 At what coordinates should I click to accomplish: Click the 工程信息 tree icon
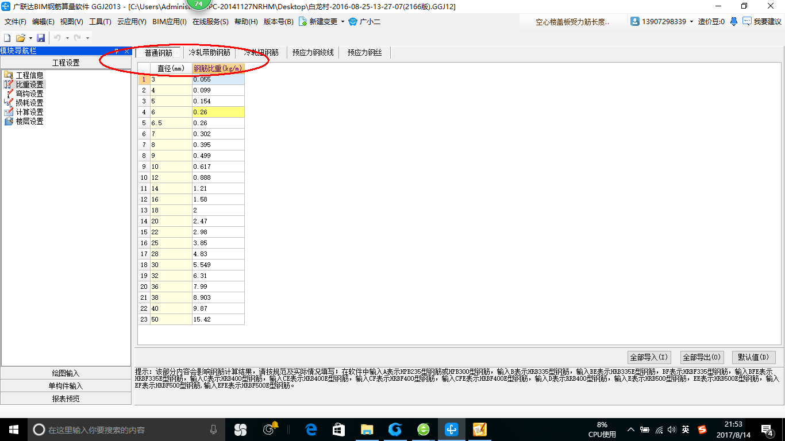coord(8,75)
